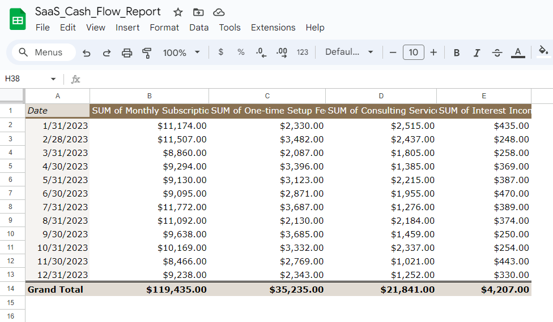
Task: Select the Grand Total label cell
Action: (57, 289)
